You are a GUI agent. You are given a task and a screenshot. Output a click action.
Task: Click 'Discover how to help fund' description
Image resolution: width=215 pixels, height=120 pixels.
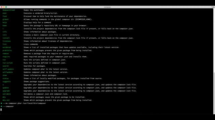point(55,16)
